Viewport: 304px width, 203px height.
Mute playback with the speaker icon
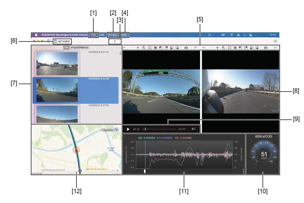[x=193, y=129]
